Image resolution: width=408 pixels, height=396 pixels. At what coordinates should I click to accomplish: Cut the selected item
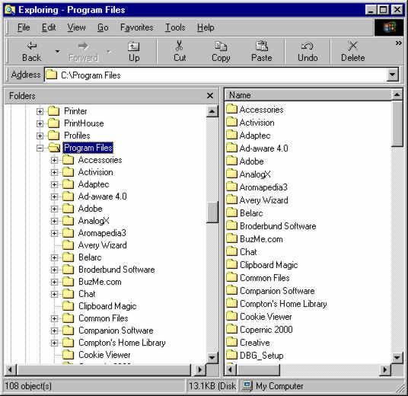tap(180, 52)
